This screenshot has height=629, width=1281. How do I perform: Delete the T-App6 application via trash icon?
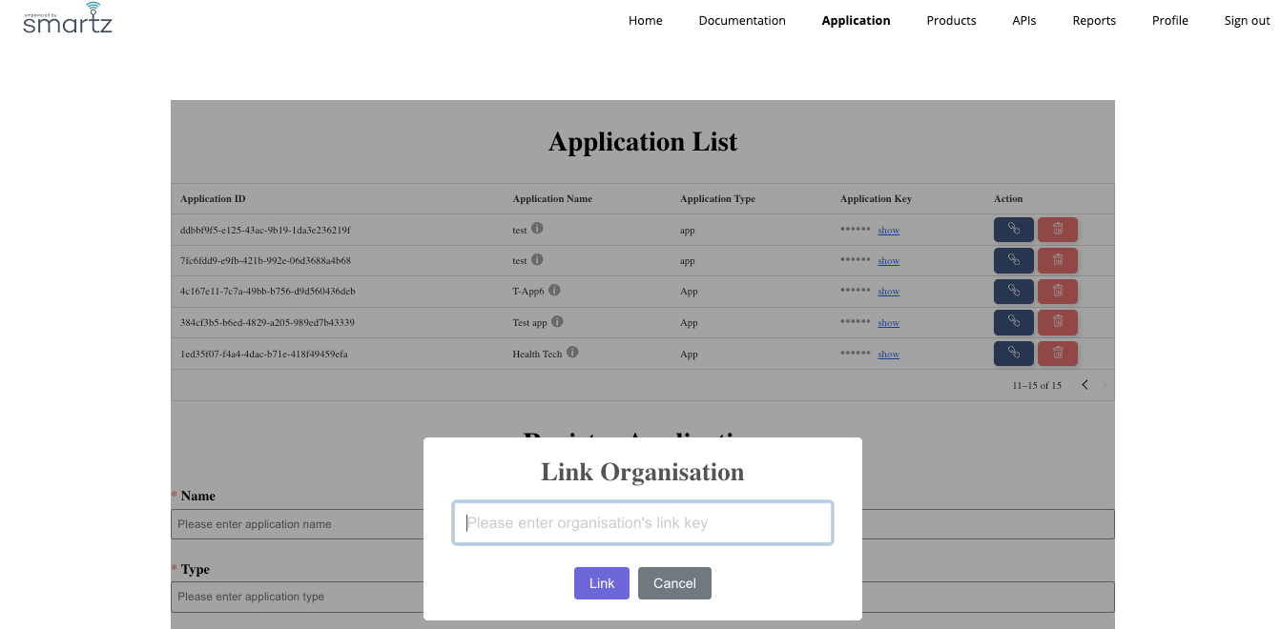click(1057, 292)
